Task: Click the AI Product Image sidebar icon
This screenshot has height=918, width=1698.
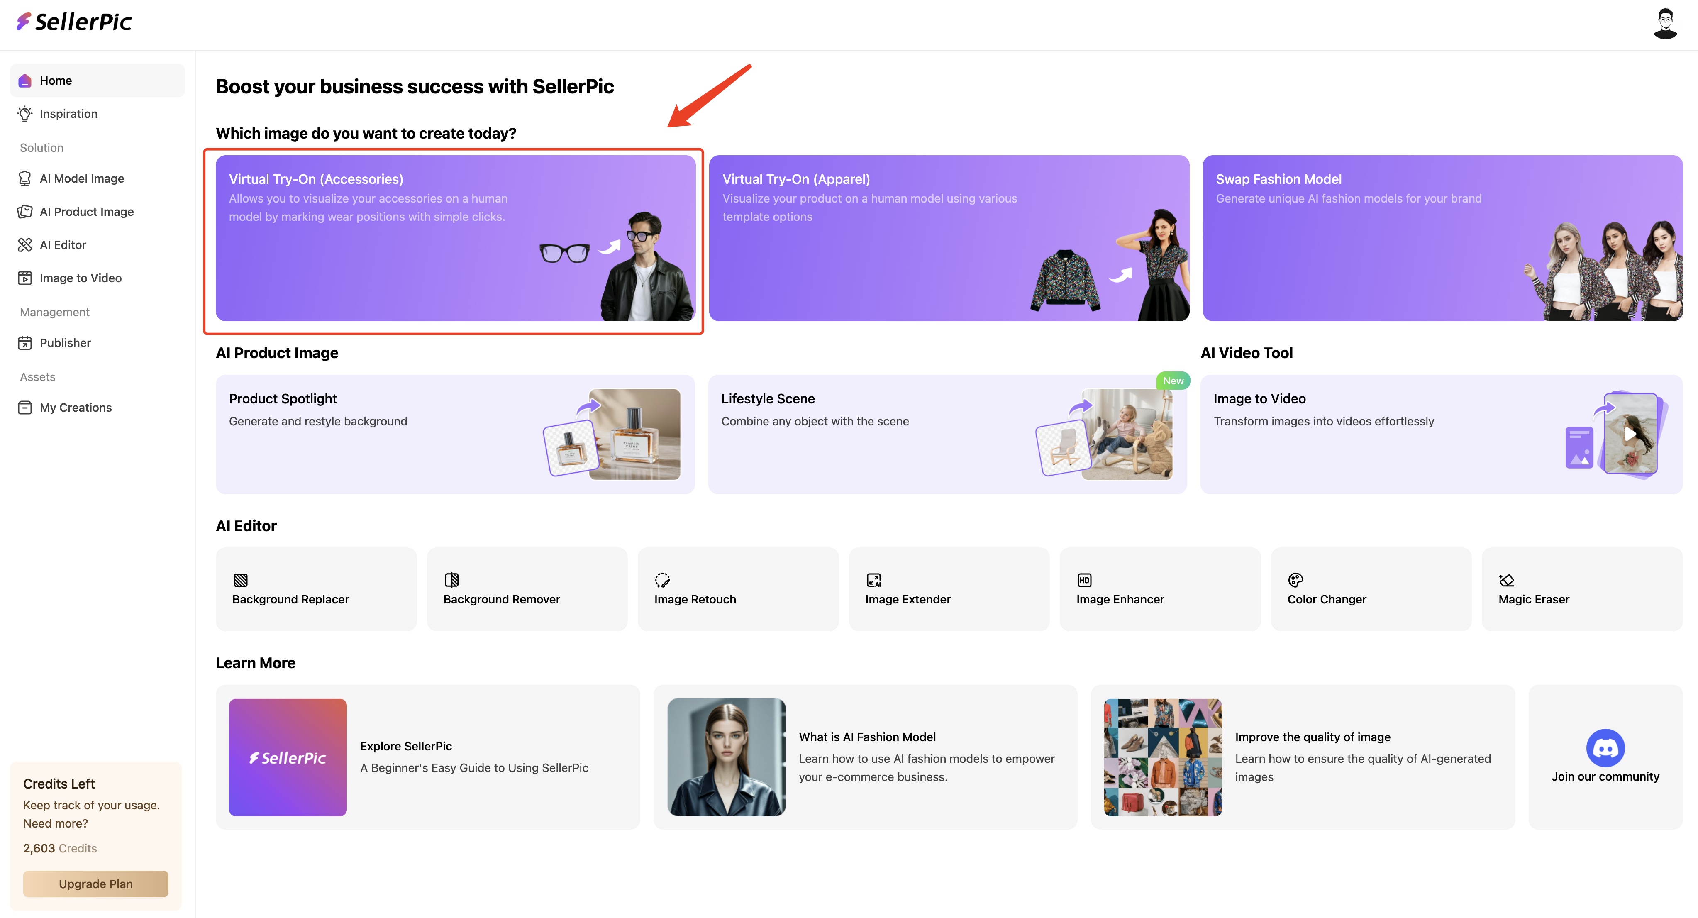Action: (25, 212)
